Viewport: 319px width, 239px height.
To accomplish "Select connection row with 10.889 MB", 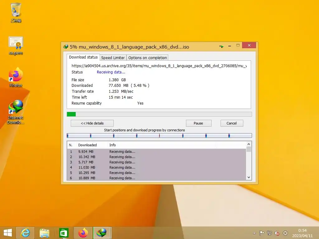I will tap(156, 178).
